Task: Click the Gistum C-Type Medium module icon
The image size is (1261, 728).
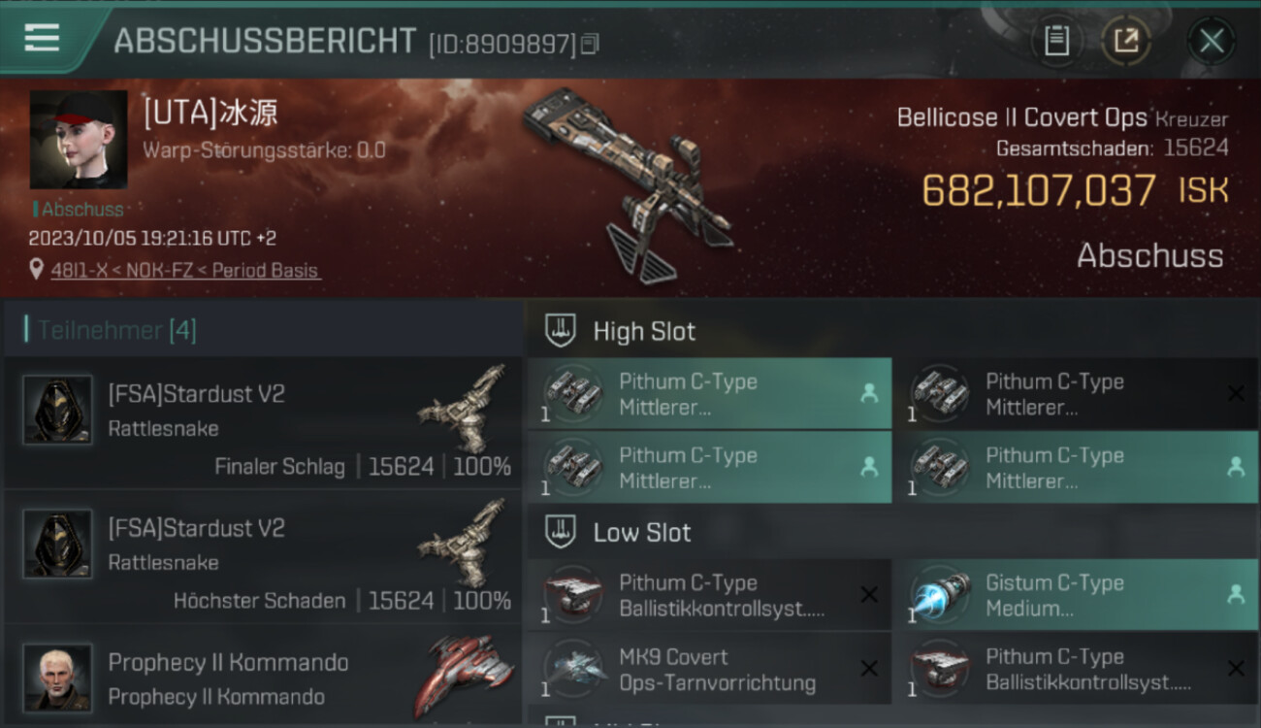Action: click(941, 594)
